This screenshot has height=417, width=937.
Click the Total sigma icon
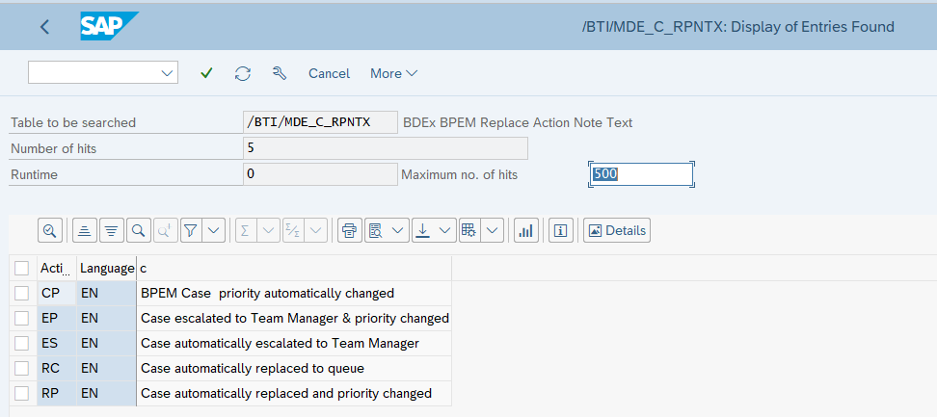coord(245,231)
